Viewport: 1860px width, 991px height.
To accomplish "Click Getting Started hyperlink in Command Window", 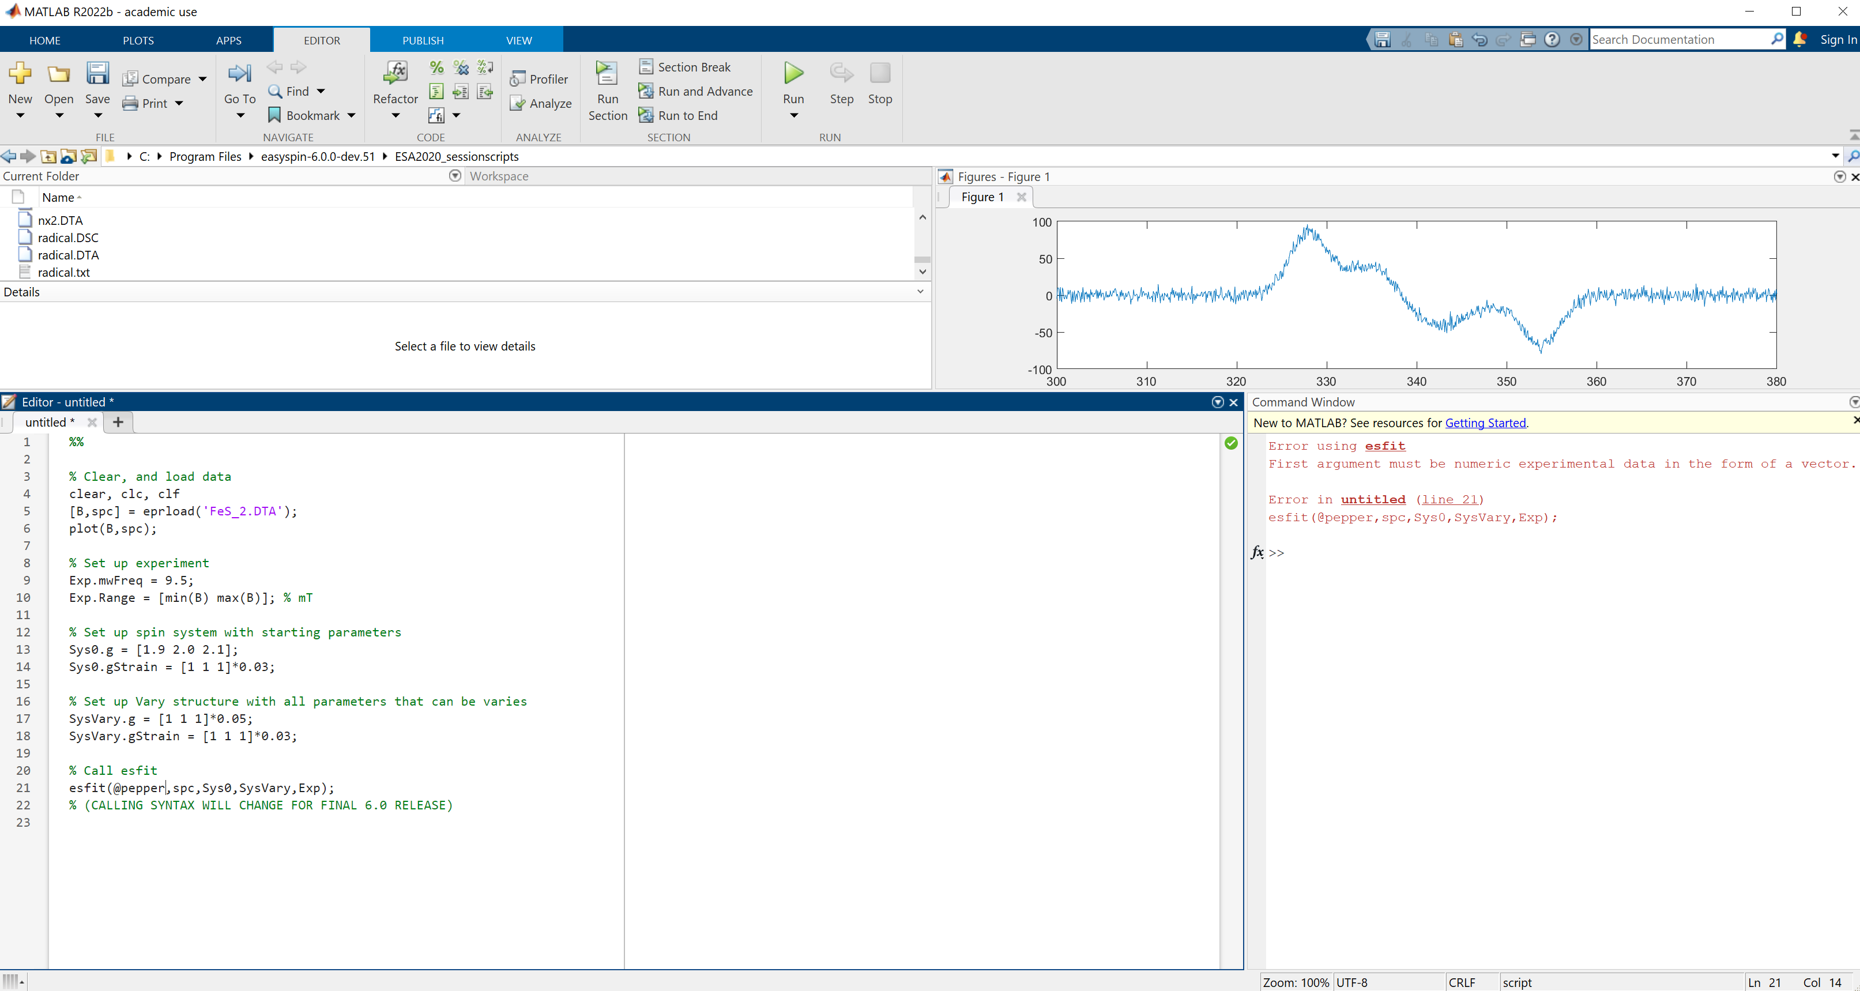I will [1486, 422].
